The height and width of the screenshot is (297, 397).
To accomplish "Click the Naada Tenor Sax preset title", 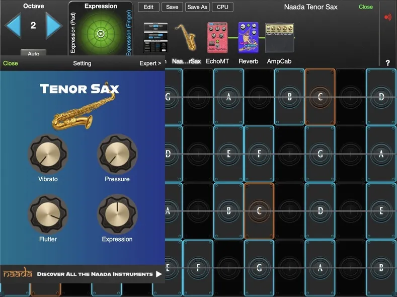I will click(x=310, y=7).
